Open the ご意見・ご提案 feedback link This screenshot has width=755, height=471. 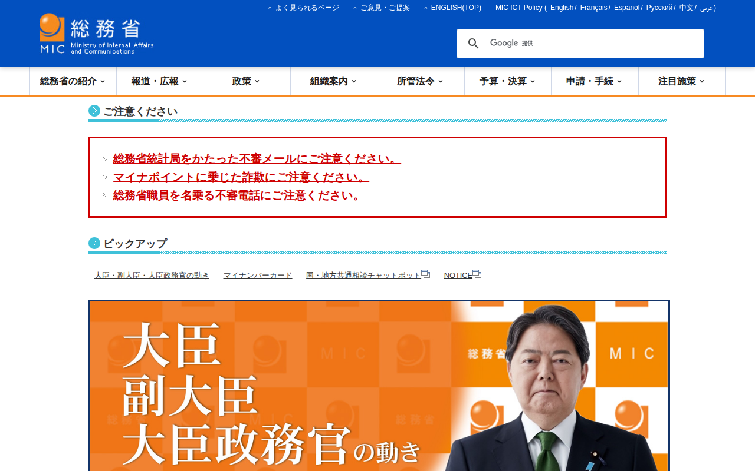(x=386, y=8)
